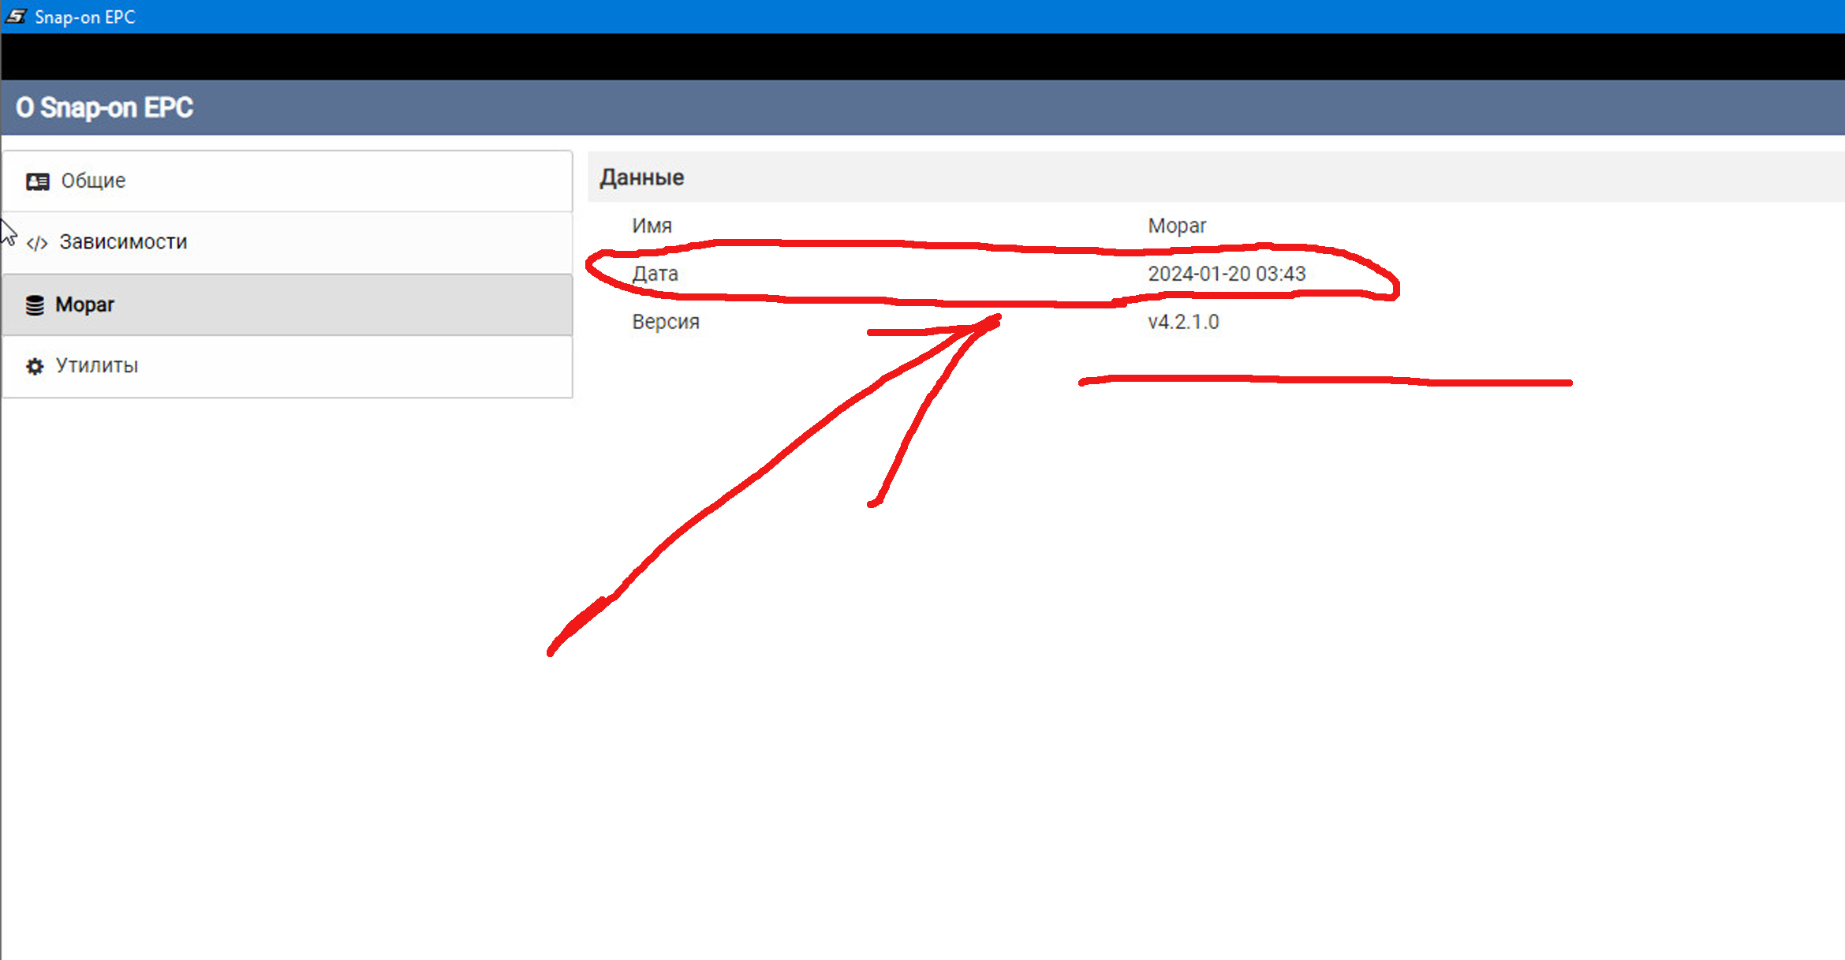1845x960 pixels.
Task: Click the Версия field label
Action: pos(665,322)
